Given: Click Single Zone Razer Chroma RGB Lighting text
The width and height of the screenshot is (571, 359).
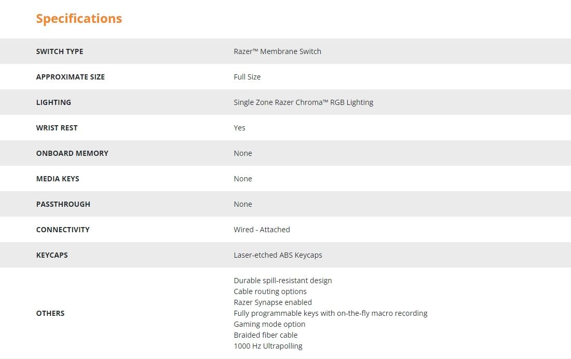Looking at the screenshot, I should [303, 102].
